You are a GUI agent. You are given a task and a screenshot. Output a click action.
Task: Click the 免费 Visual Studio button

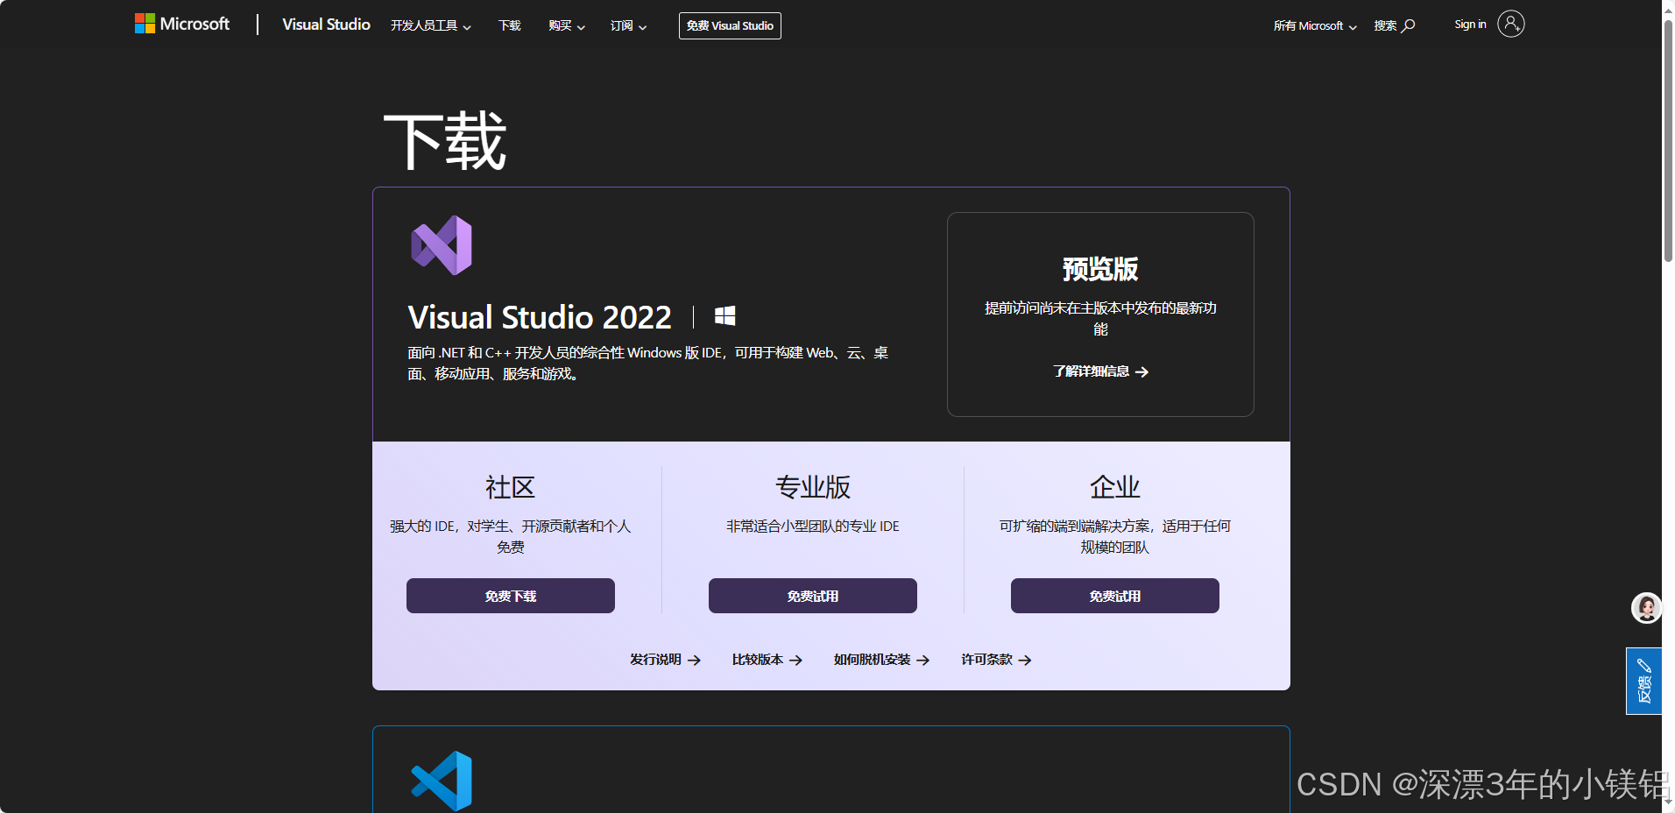730,25
